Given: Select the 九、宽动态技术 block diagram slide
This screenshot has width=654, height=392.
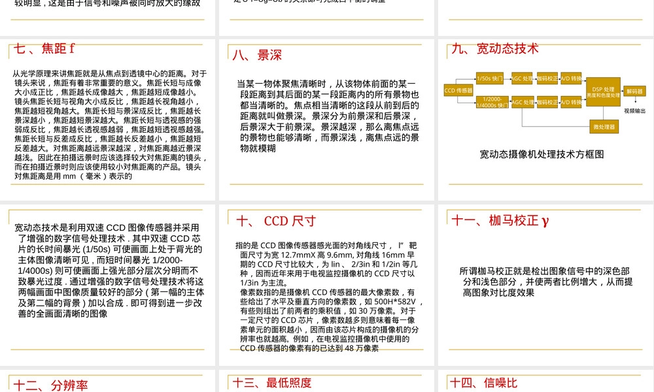Looking at the screenshot, I should tap(546, 120).
